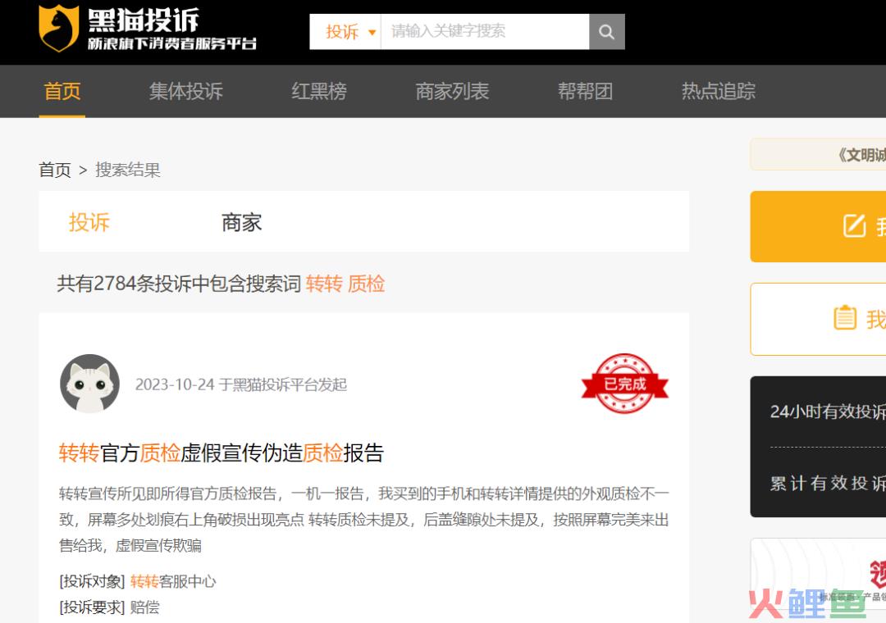This screenshot has height=623, width=886.
Task: Click the 共有2784条投诉 results count text
Action: point(221,284)
